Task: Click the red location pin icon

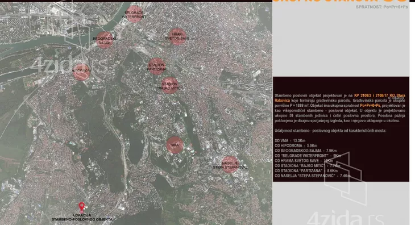Action: [82, 208]
